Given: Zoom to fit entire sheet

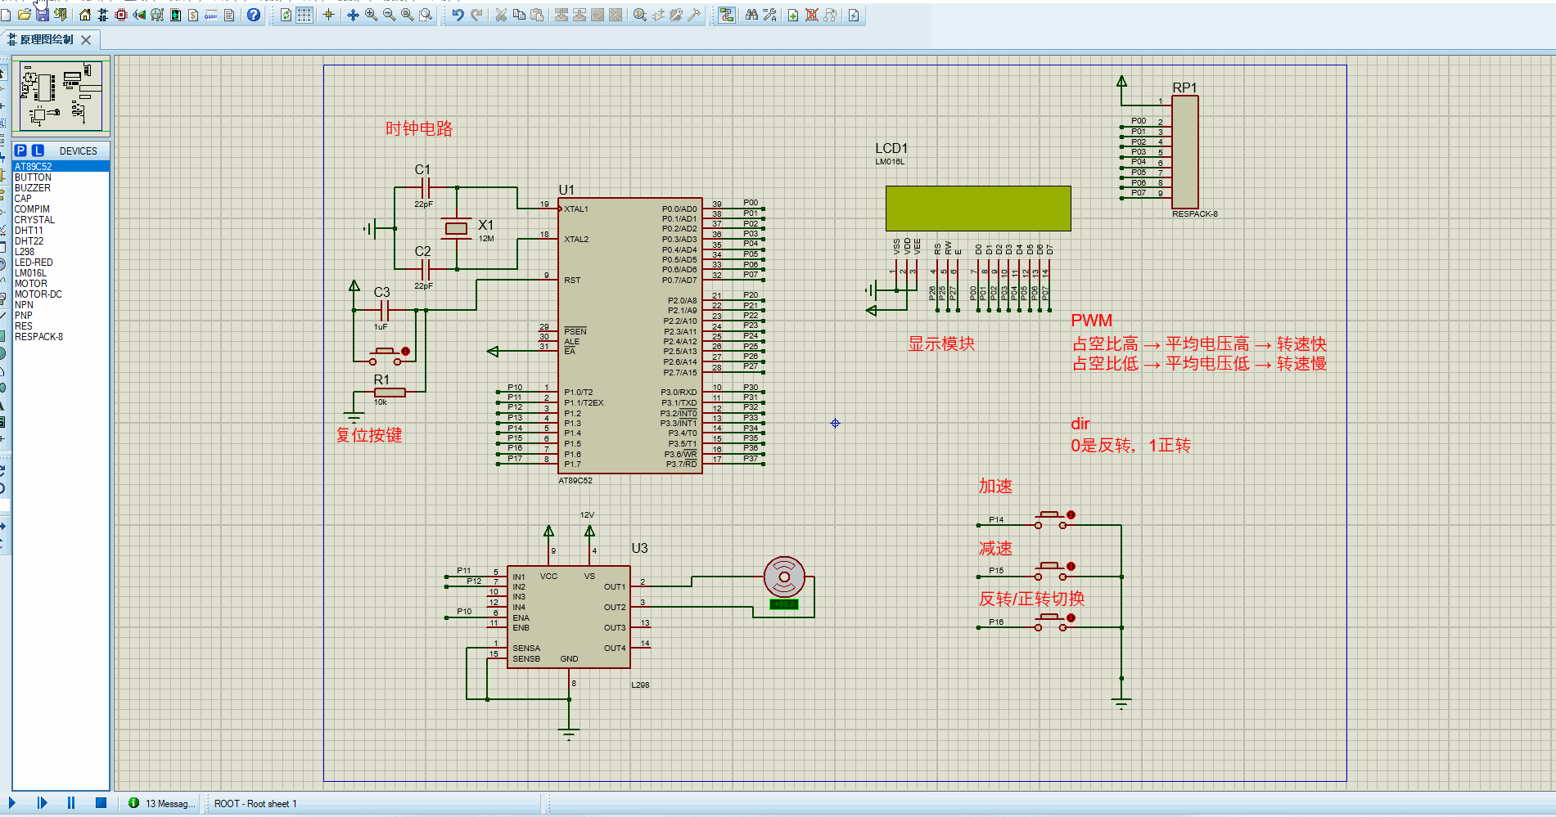Looking at the screenshot, I should 407,15.
